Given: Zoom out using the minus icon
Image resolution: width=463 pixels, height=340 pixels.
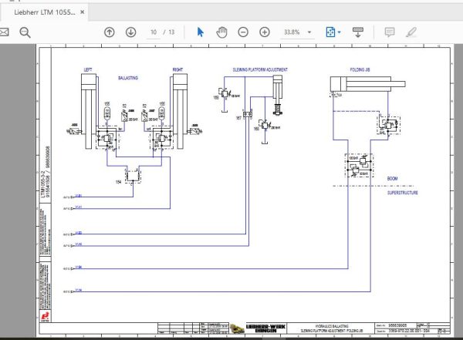Looking at the screenshot, I should [x=243, y=32].
